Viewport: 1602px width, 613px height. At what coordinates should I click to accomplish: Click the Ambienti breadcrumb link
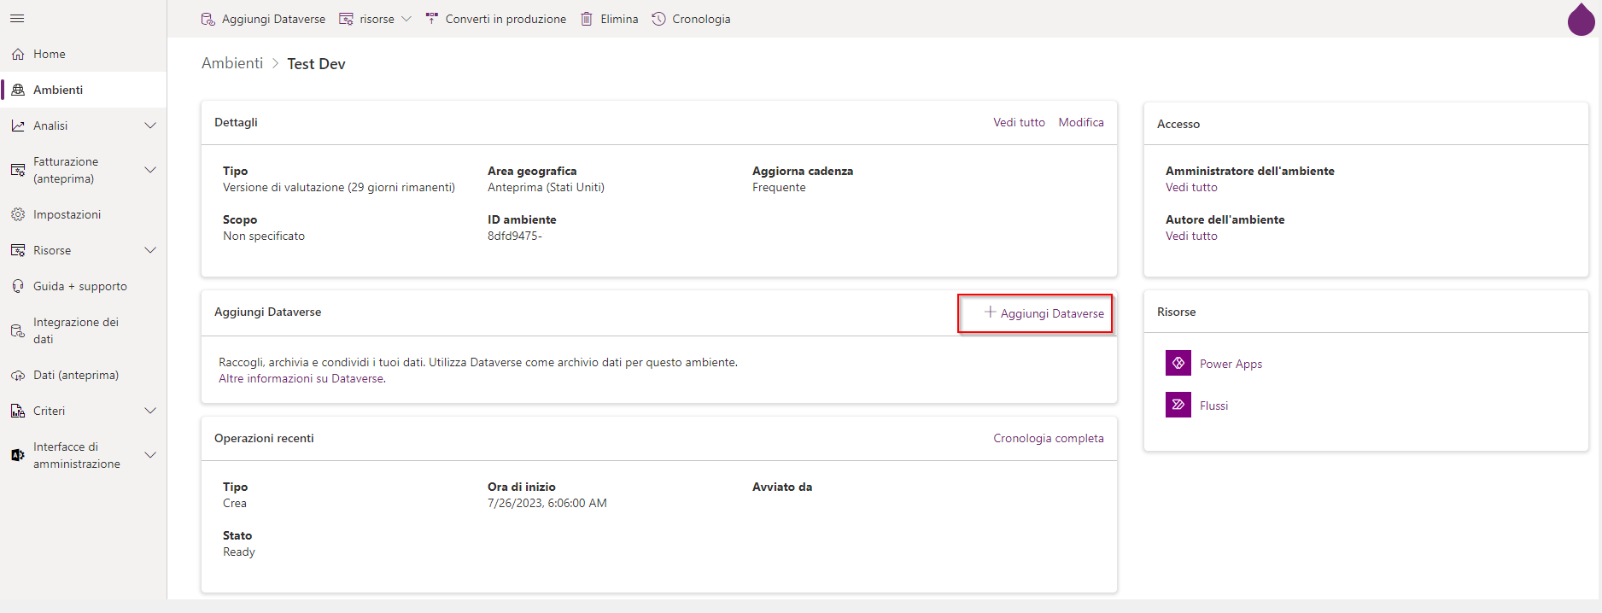coord(232,63)
